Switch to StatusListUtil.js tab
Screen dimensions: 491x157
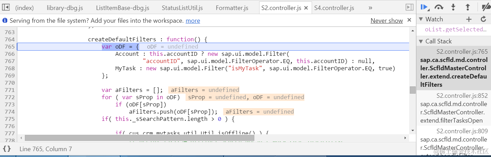[x=182, y=8]
